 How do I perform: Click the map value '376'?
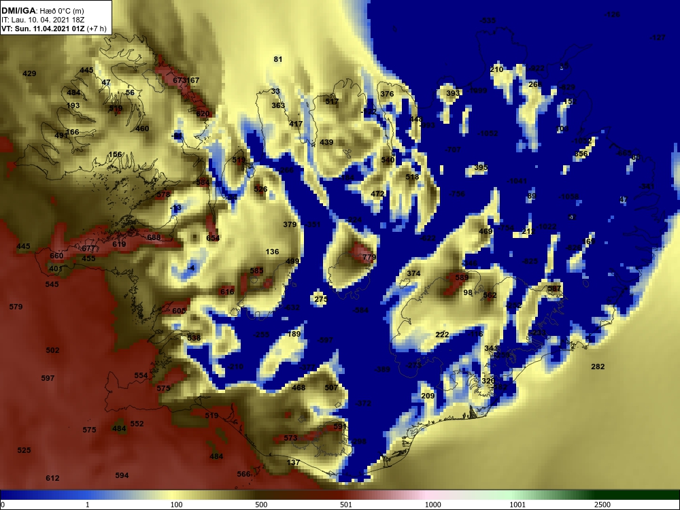[387, 94]
